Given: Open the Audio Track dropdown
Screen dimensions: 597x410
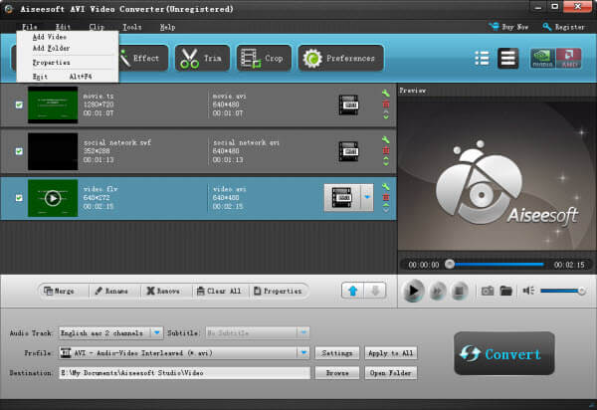Looking at the screenshot, I should (110, 333).
